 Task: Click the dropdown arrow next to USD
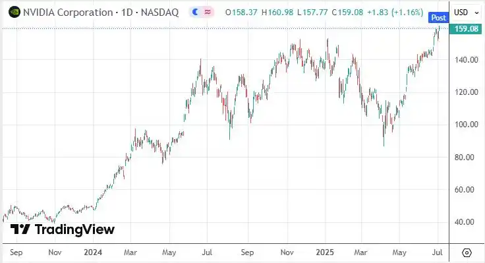click(x=476, y=13)
